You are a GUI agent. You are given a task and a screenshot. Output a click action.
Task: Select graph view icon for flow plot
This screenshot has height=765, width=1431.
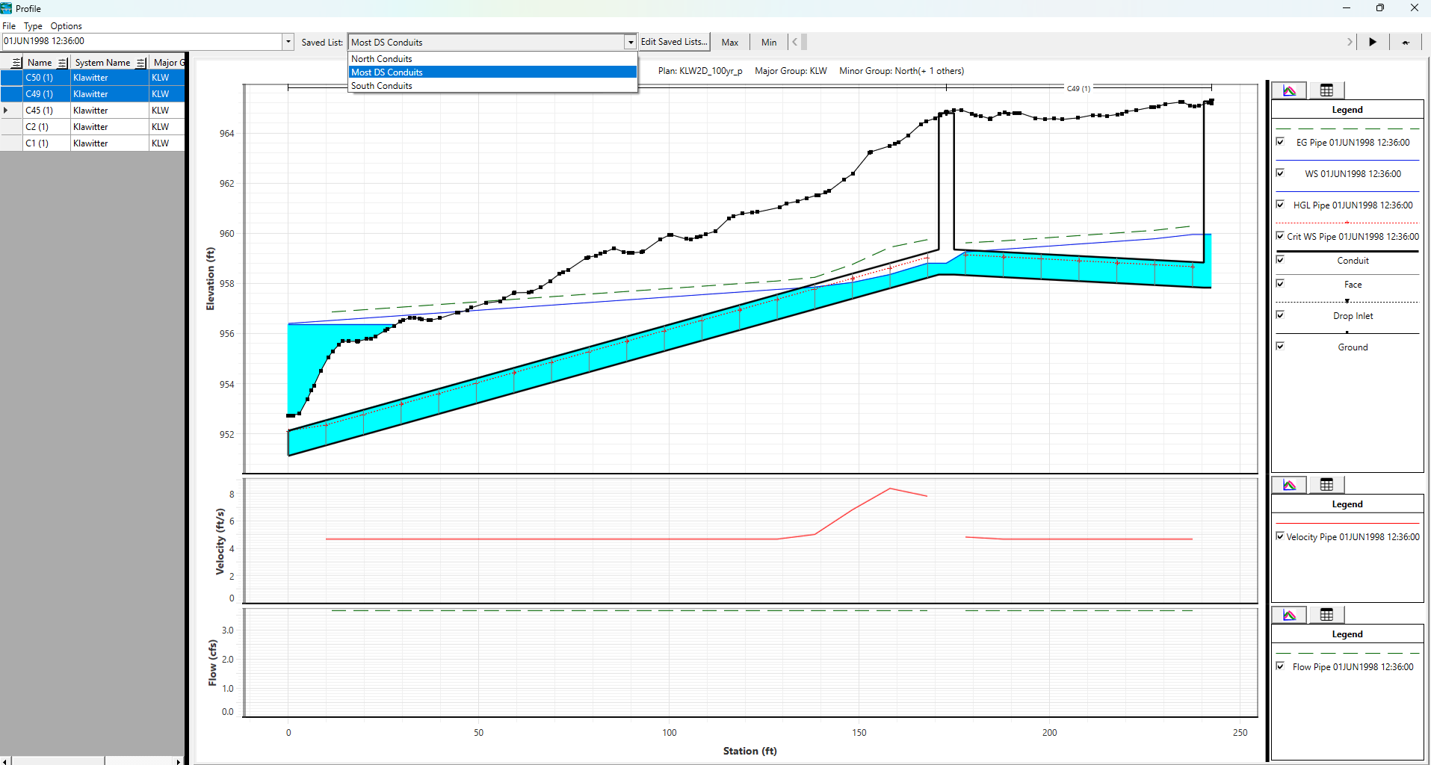pos(1289,615)
